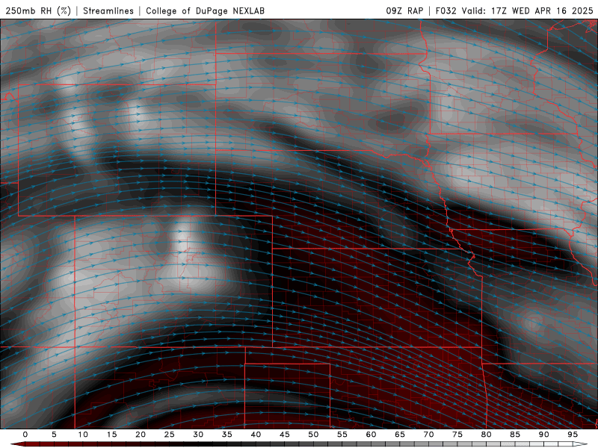Click the colorbar label '85'

[515, 435]
